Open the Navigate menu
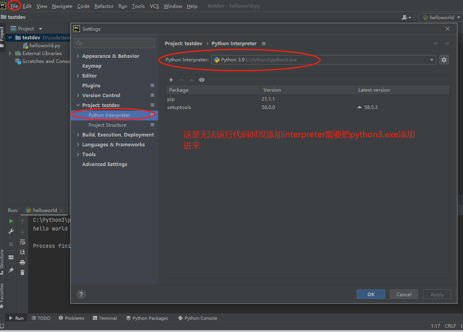Viewport: 463px width, 332px height. click(62, 6)
